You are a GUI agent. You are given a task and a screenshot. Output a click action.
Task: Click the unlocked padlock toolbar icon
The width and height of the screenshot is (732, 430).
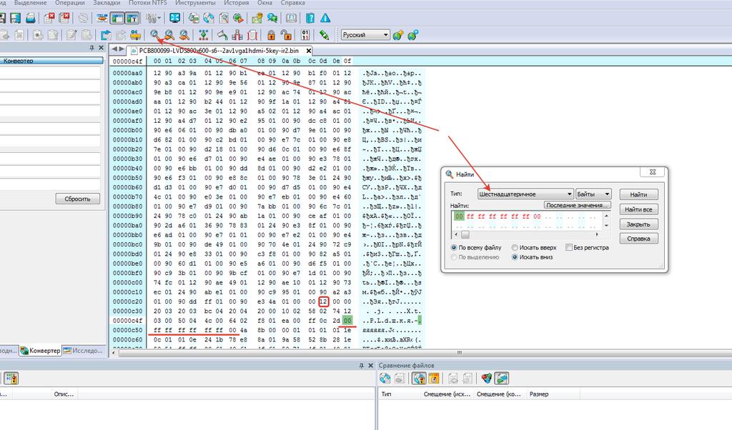pos(286,34)
